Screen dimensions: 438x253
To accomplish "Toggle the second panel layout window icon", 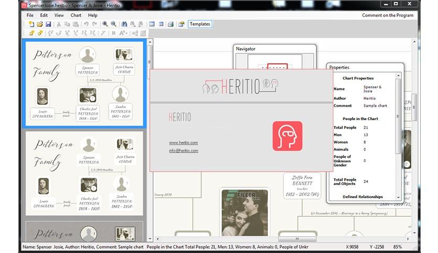I will pyautogui.click(x=161, y=24).
